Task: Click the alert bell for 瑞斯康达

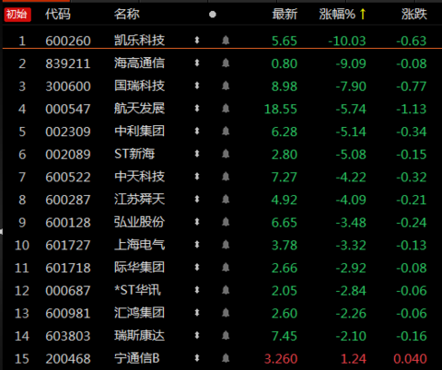Action: tap(226, 336)
